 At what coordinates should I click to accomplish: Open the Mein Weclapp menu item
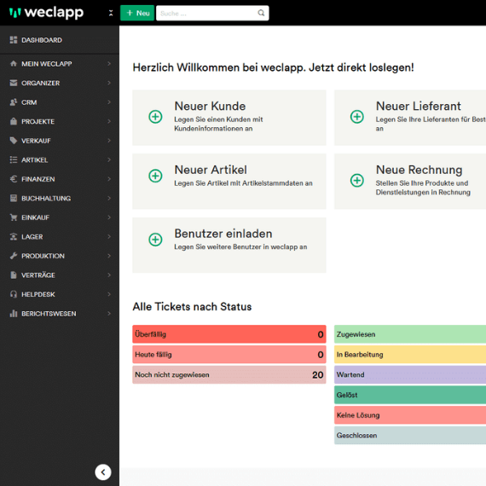60,64
